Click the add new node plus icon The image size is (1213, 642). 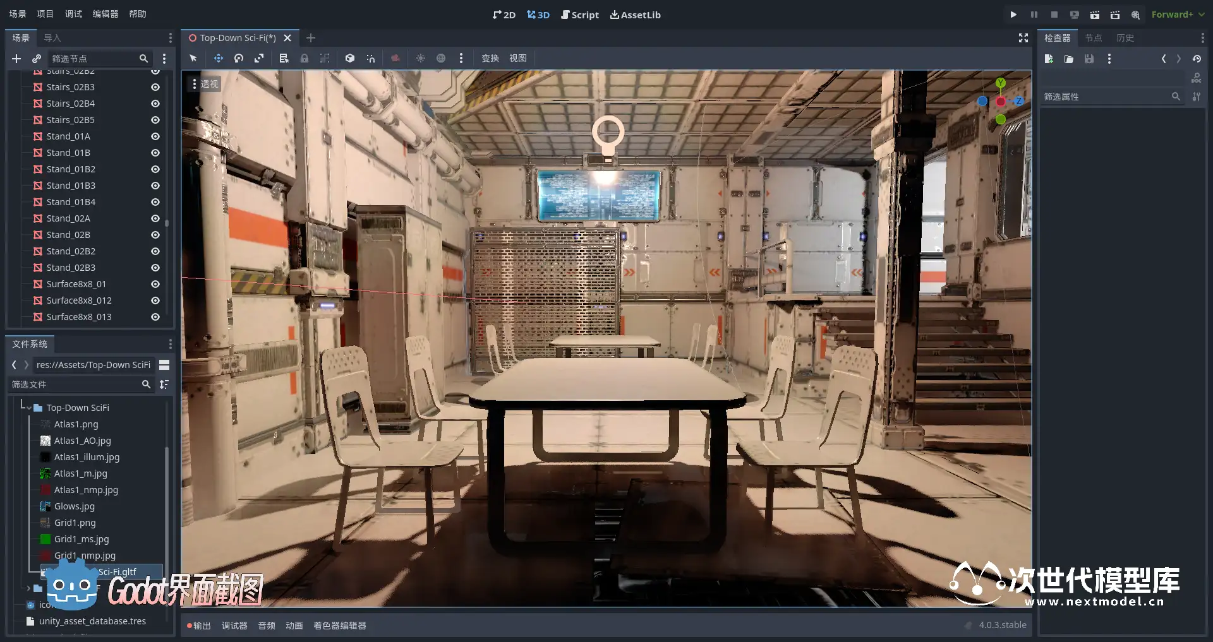[x=16, y=59]
